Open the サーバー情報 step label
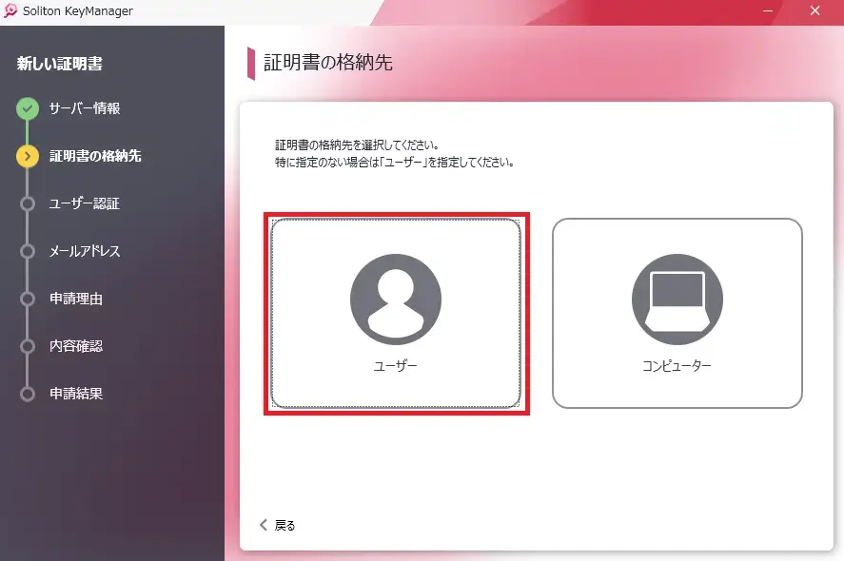The height and width of the screenshot is (561, 844). point(85,108)
